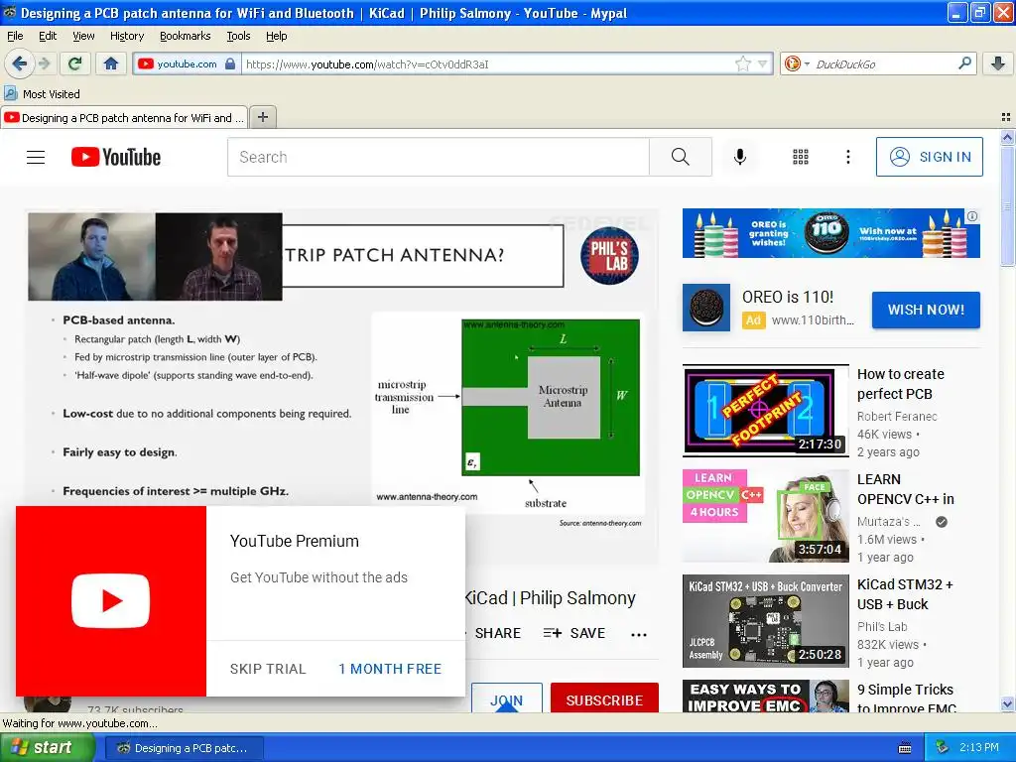
Task: Click the browser address URL field
Action: [489, 63]
